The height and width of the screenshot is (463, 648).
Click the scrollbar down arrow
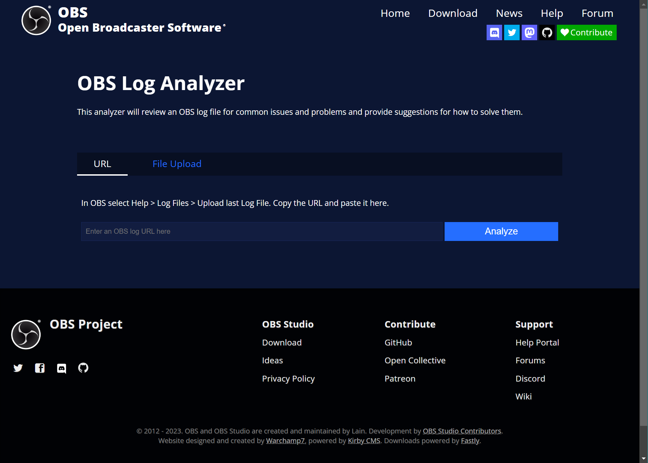[644, 459]
